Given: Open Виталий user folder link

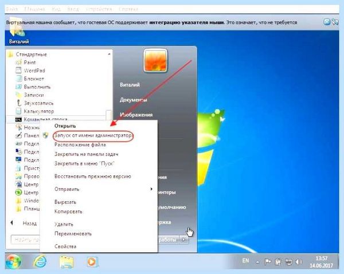Looking at the screenshot, I should [130, 85].
